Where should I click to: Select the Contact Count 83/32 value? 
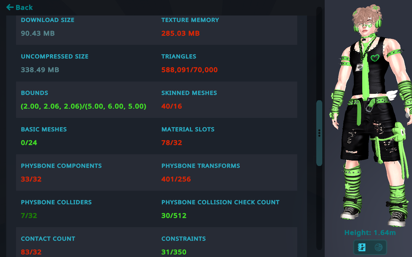pyautogui.click(x=31, y=252)
